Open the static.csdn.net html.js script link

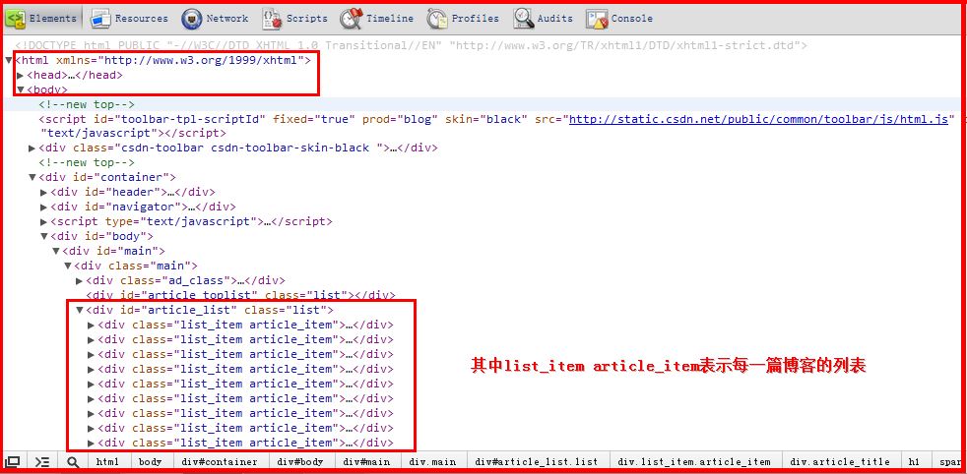click(758, 119)
